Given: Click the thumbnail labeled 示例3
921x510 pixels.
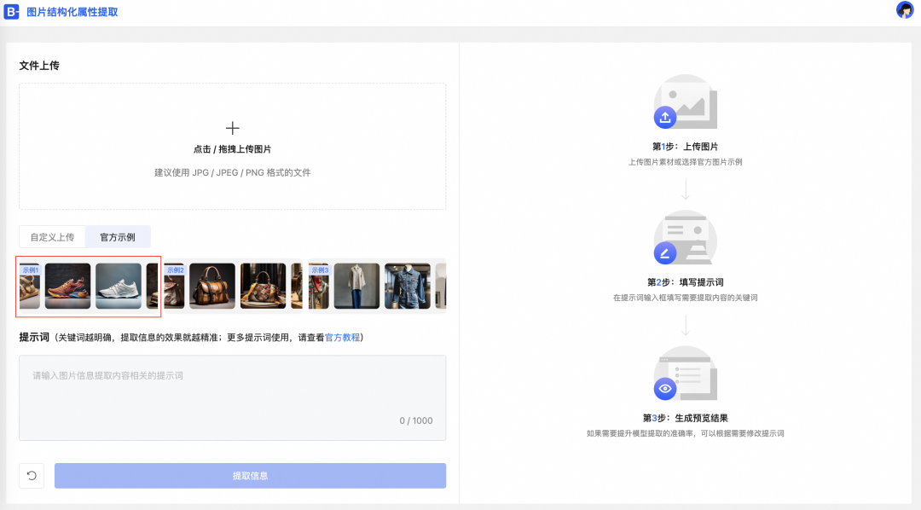Looking at the screenshot, I should pos(318,287).
